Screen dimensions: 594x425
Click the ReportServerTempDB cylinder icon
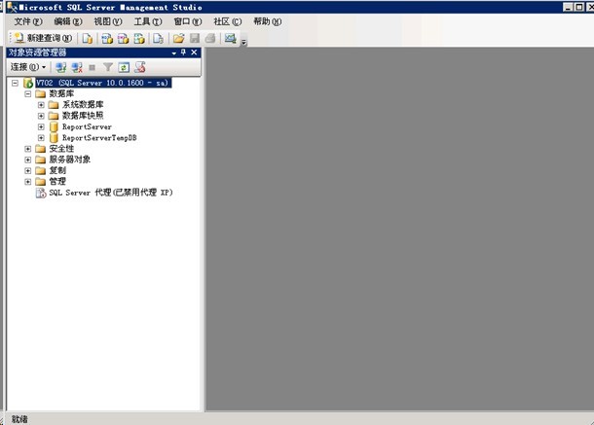(x=54, y=138)
